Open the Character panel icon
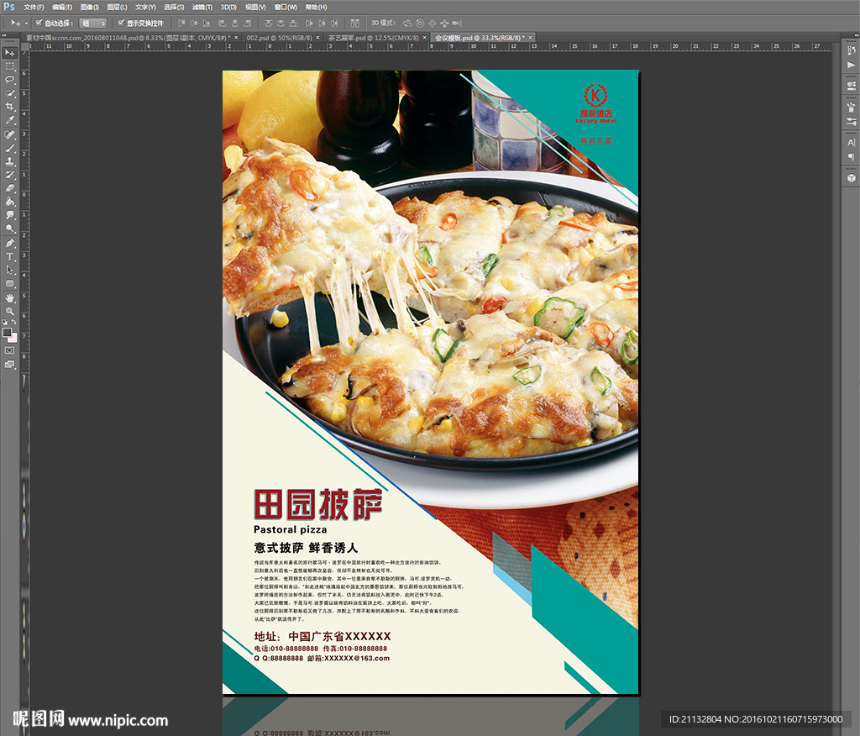Screen dimensions: 860x736 tap(851, 143)
